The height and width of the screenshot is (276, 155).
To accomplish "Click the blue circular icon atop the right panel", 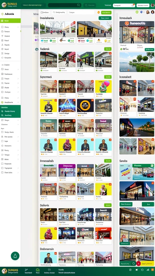I will click(x=142, y=12).
